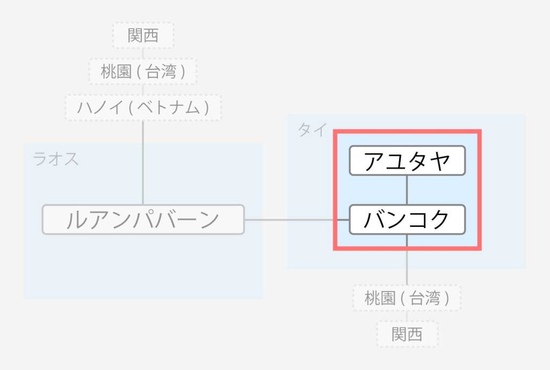Viewport: 550px width, 370px height.
Task: Click the 桃園(台湾) node linked to ハノイ
Action: click(143, 72)
